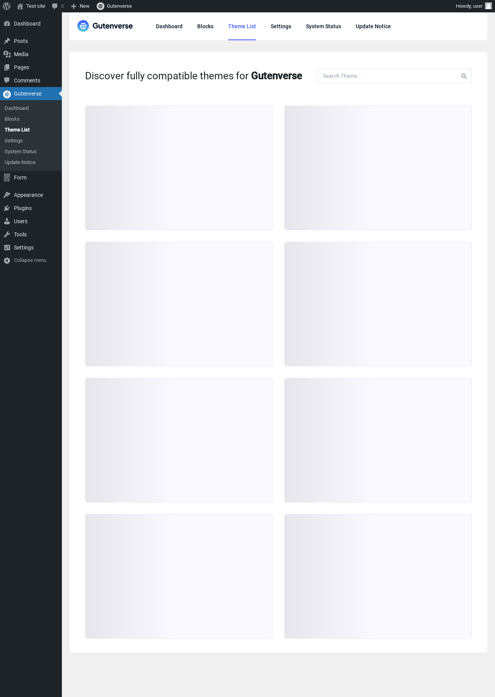This screenshot has height=697, width=495.
Task: Click the search magnifier icon
Action: click(x=464, y=76)
